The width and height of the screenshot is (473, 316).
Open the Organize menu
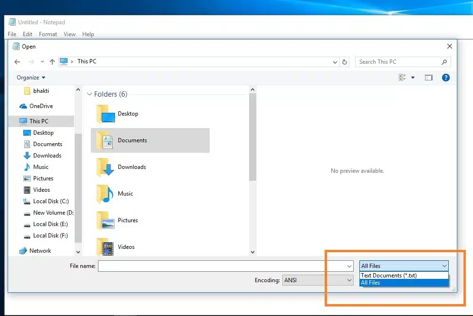pos(31,78)
